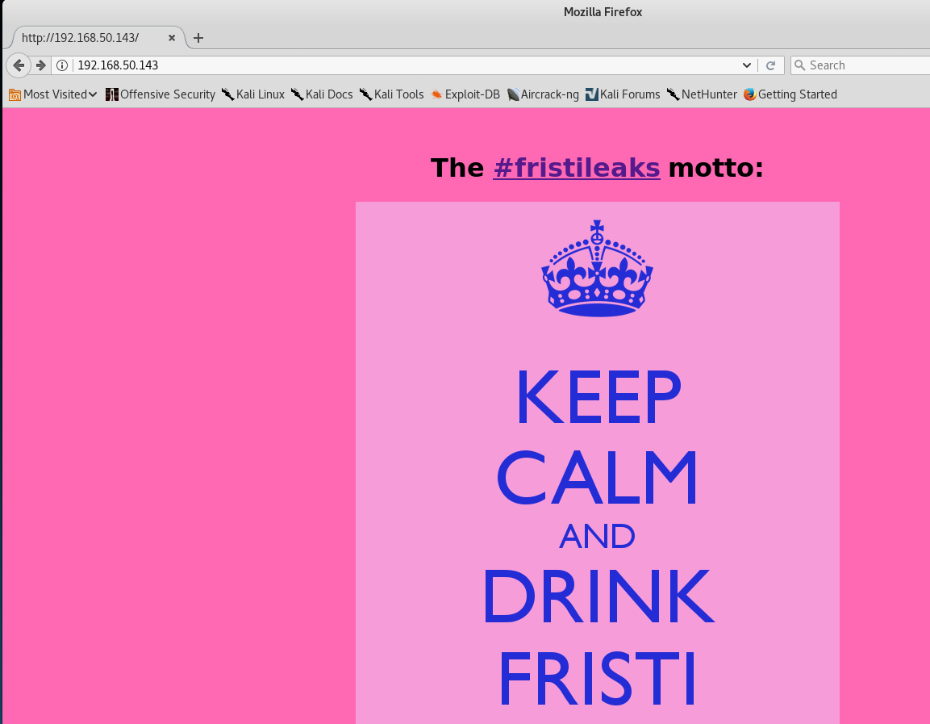The width and height of the screenshot is (930, 724).
Task: Open Kali Docs bookmark
Action: [x=322, y=94]
